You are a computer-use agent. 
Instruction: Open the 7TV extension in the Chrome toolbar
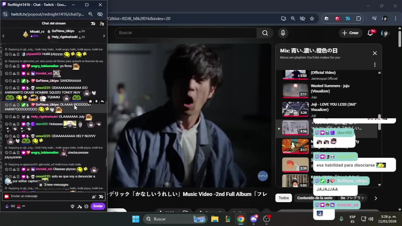coord(348,19)
